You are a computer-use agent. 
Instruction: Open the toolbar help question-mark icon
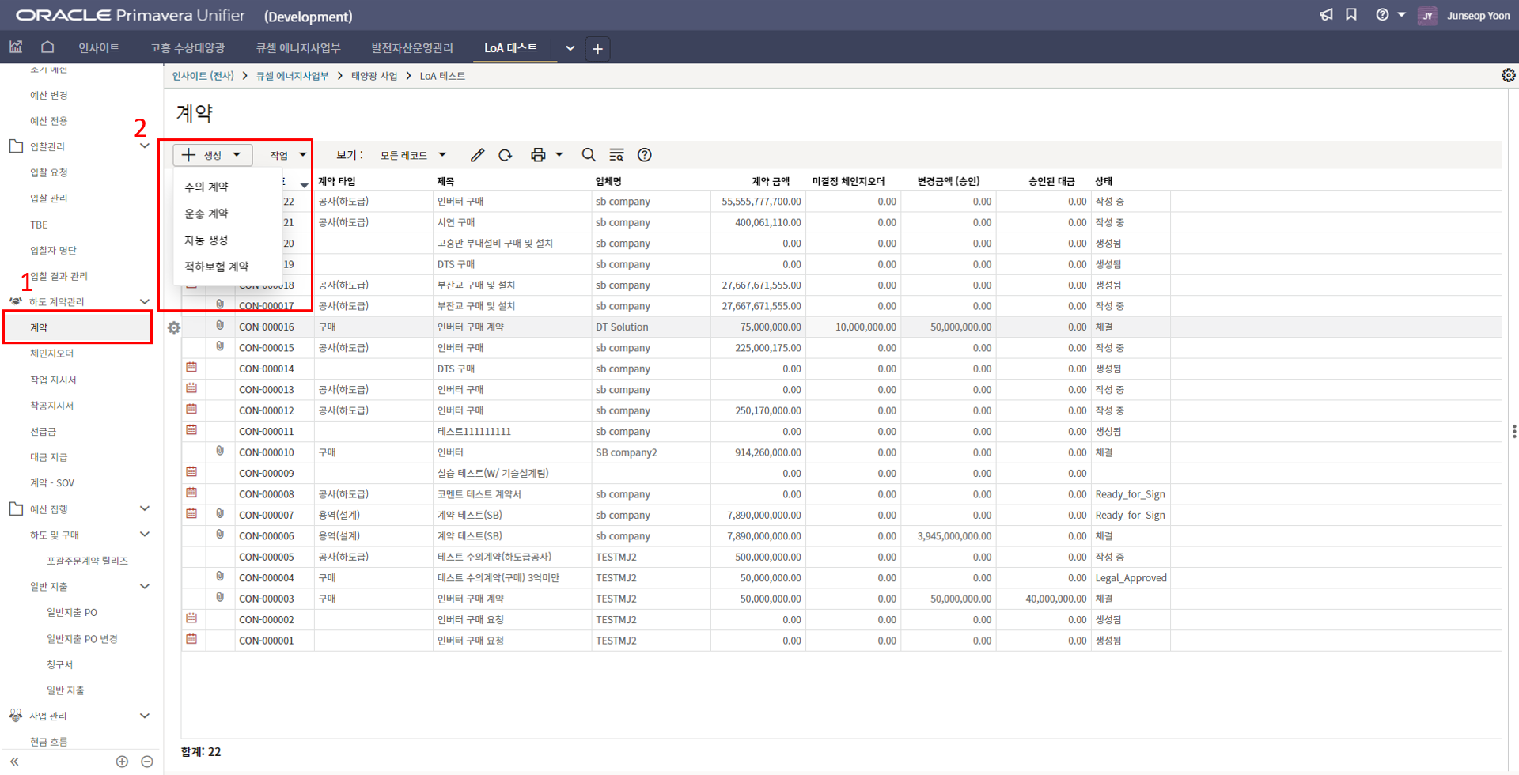pos(645,155)
